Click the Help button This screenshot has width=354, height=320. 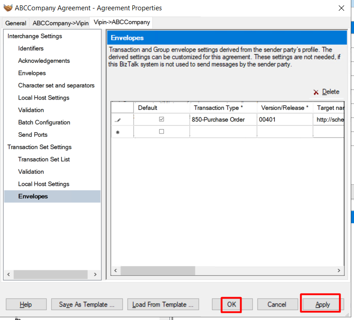point(26,304)
